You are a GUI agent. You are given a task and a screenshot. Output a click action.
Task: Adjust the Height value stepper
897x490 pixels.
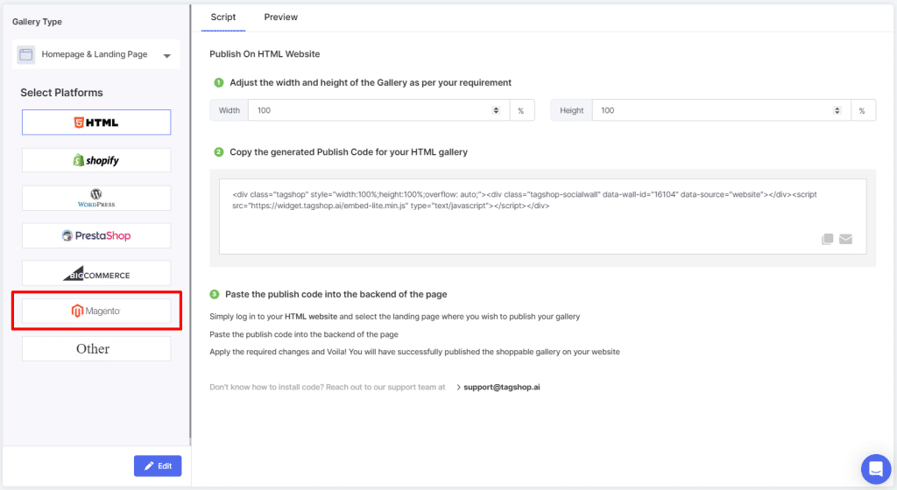(837, 111)
